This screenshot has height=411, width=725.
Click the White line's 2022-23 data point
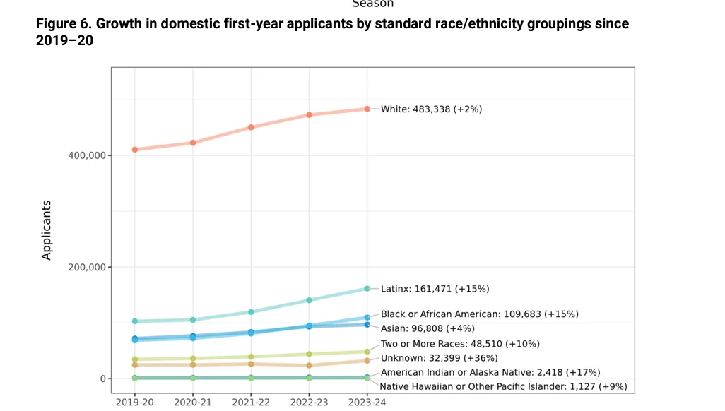309,114
